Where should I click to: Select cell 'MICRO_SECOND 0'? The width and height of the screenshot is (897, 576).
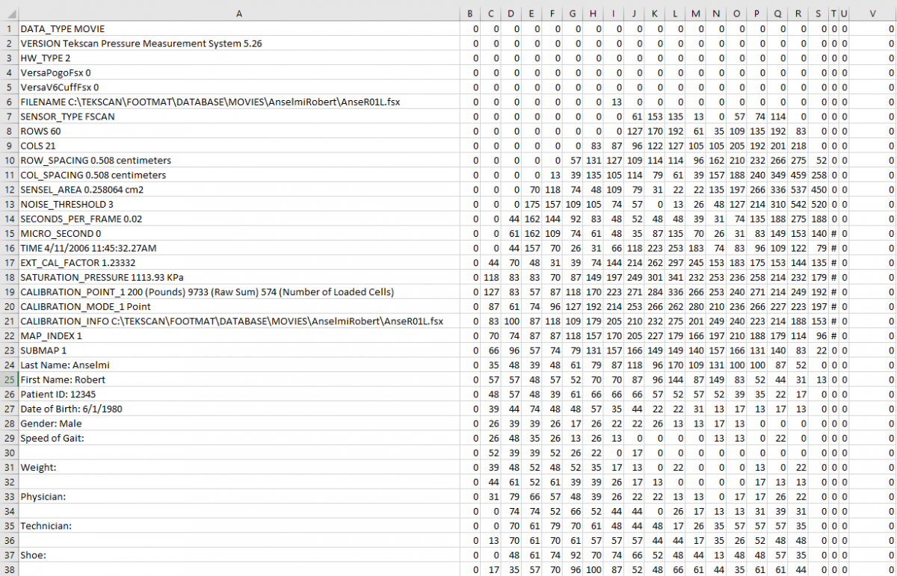238,232
